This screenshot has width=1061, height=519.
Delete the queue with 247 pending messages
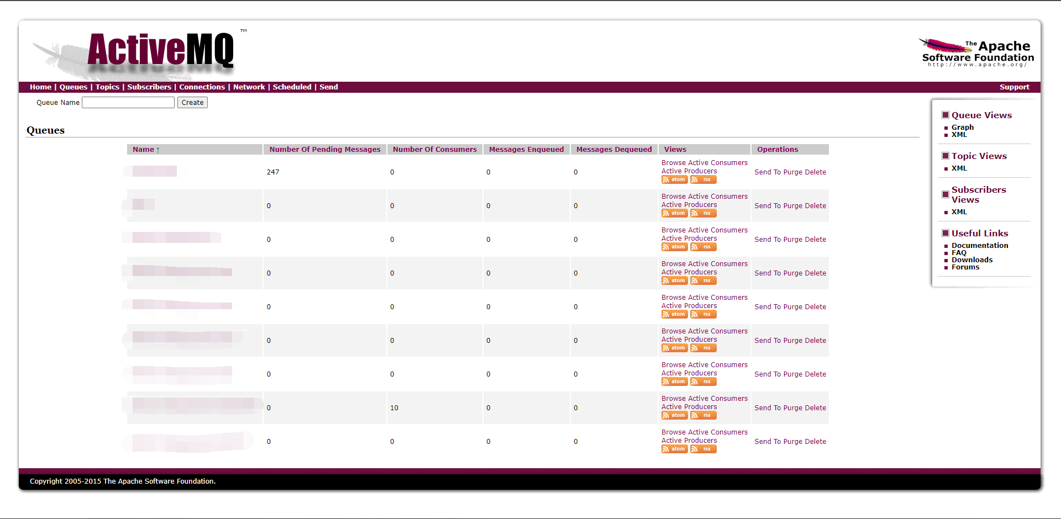pos(816,172)
